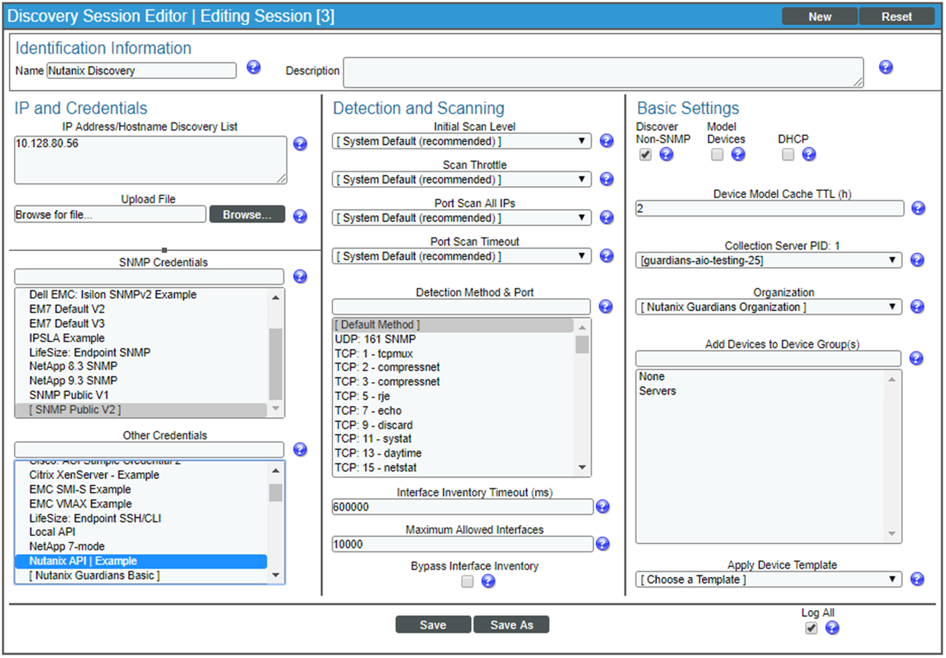The height and width of the screenshot is (658, 946).
Task: Select Citrix XenServer - Example credential
Action: coord(141,475)
